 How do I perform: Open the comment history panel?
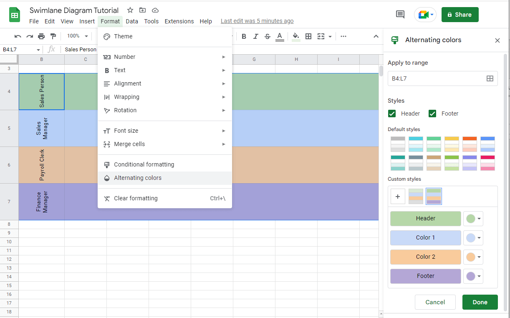coord(400,14)
